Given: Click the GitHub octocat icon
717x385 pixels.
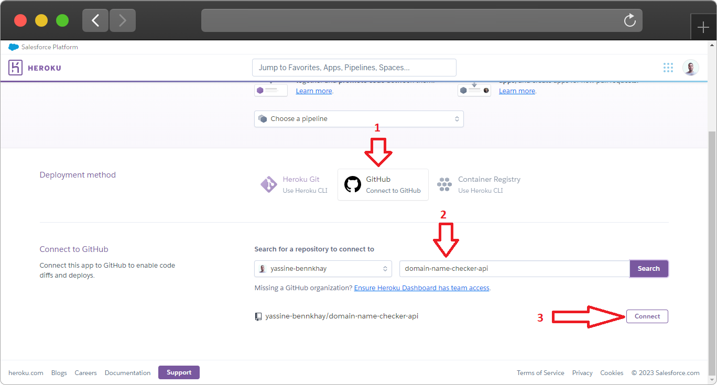Looking at the screenshot, I should tap(353, 184).
